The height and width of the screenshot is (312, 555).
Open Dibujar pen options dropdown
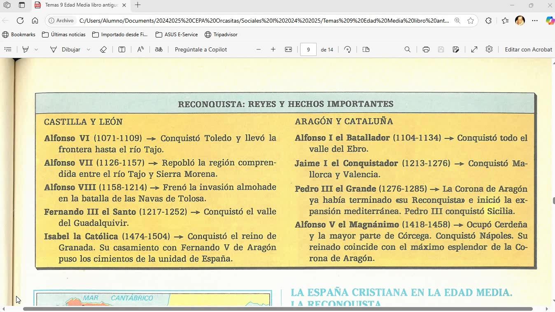[x=89, y=49]
